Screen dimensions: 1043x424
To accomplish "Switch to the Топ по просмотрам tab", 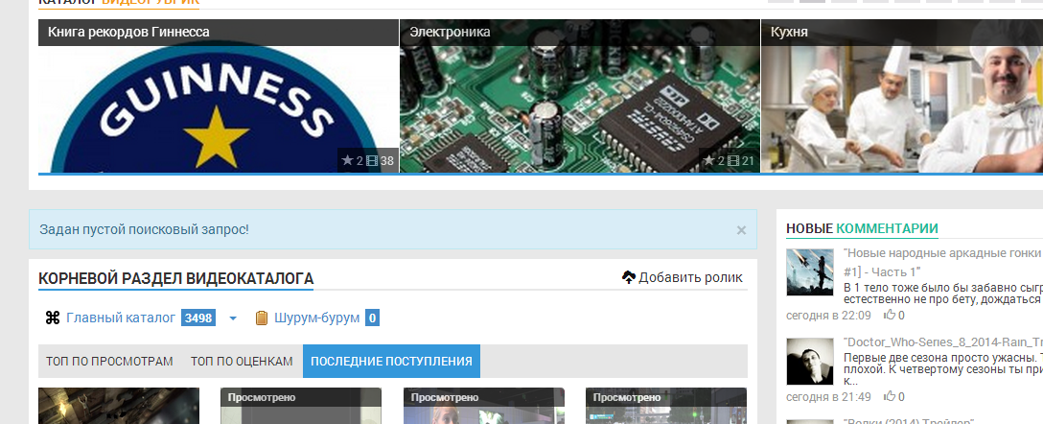I will (109, 362).
